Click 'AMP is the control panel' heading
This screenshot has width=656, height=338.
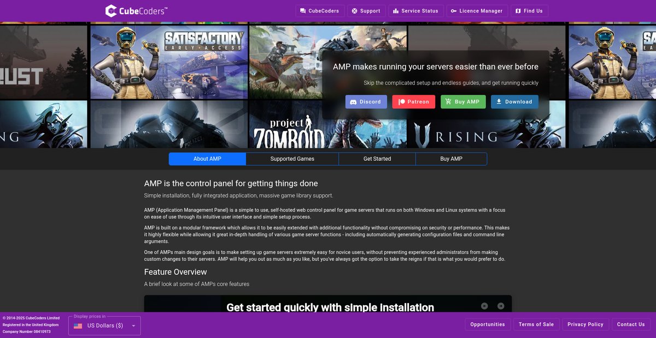[231, 184]
